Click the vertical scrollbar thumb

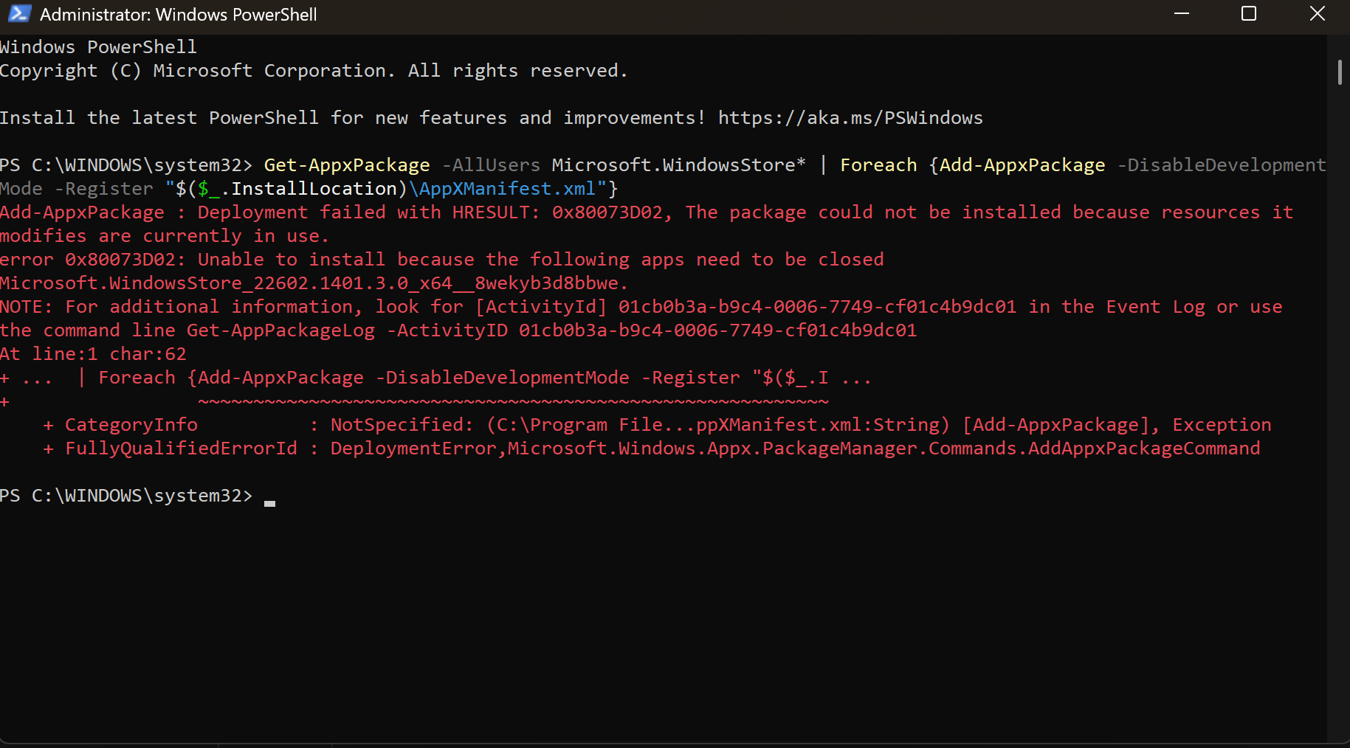click(x=1340, y=72)
